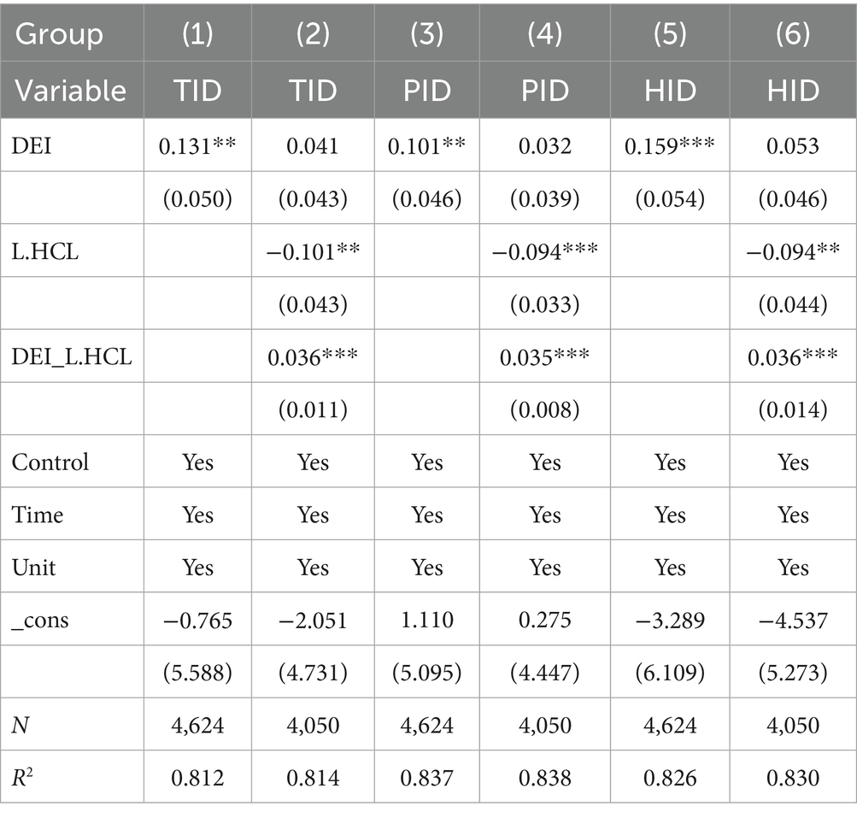857x818 pixels.
Task: Click column header (3)
Action: click(x=426, y=34)
